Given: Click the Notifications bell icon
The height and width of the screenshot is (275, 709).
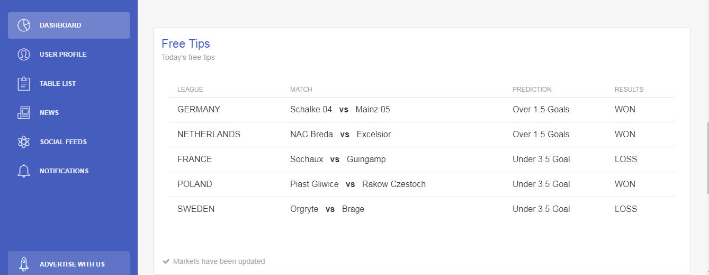Looking at the screenshot, I should (x=24, y=171).
